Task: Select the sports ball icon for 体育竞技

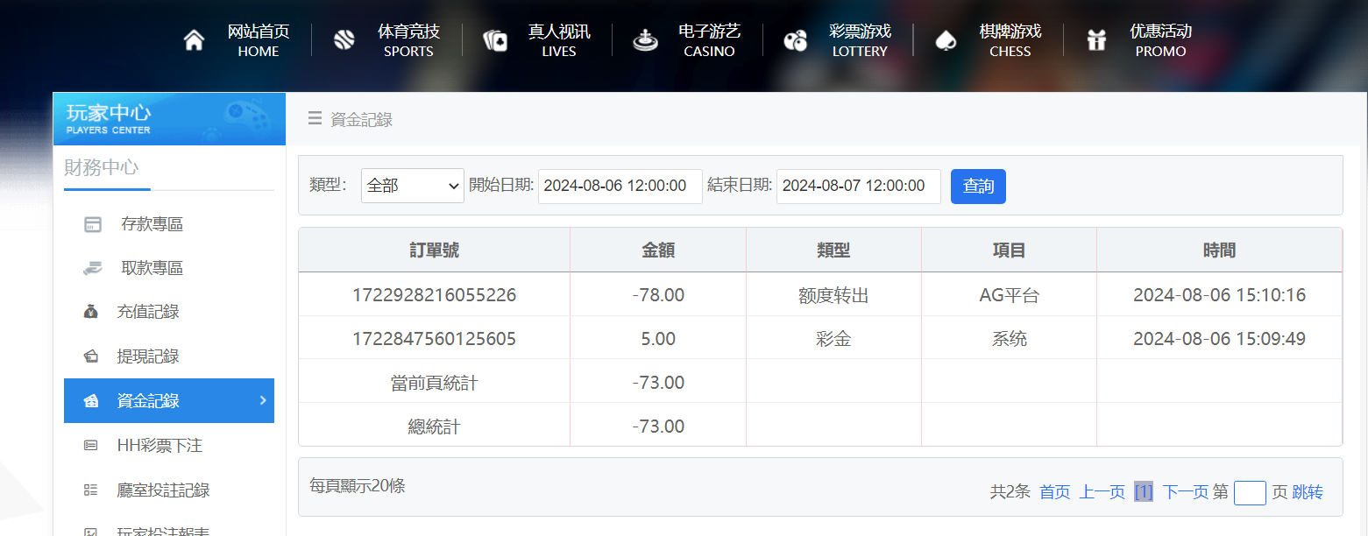Action: pos(344,39)
